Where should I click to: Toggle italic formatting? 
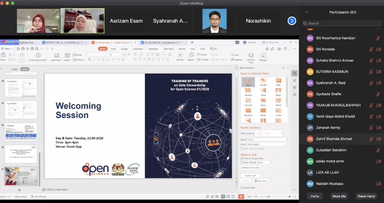[94, 60]
